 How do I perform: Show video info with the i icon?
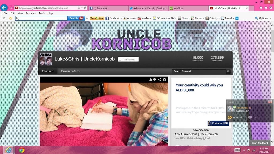[165, 80]
